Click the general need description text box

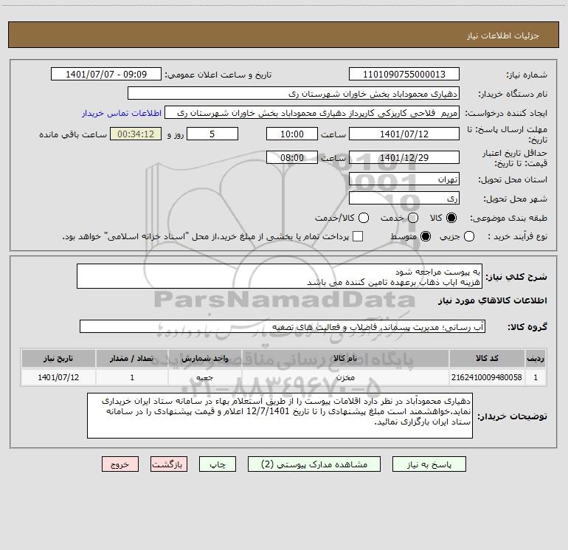coord(280,276)
